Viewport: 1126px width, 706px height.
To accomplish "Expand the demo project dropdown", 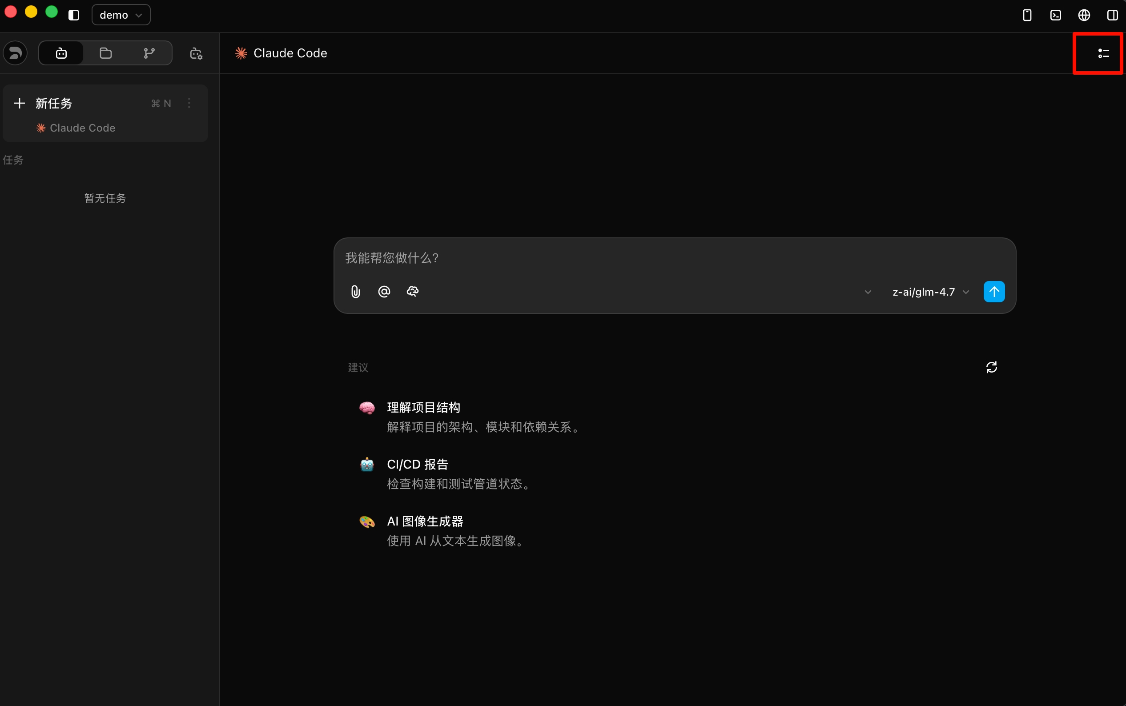I will pos(121,15).
